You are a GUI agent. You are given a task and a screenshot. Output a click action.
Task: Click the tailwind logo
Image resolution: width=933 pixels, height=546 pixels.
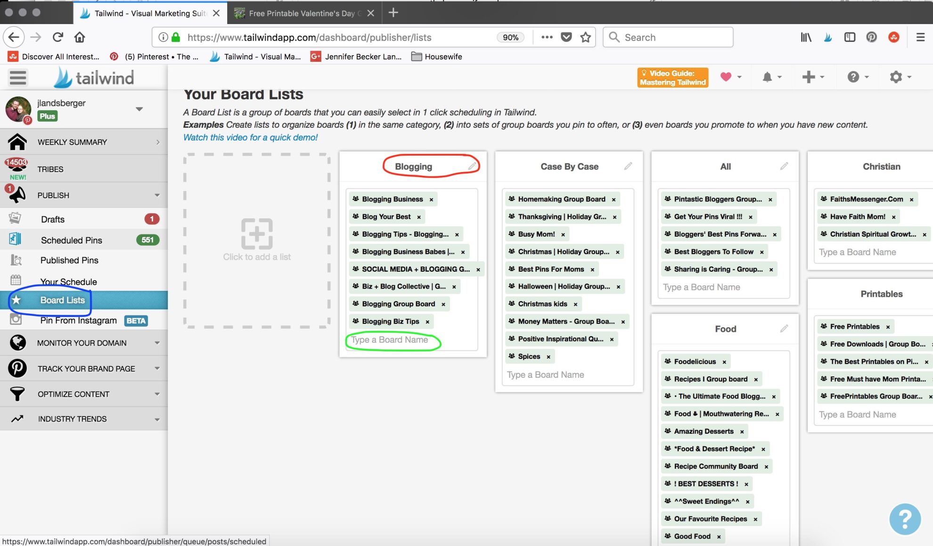94,78
